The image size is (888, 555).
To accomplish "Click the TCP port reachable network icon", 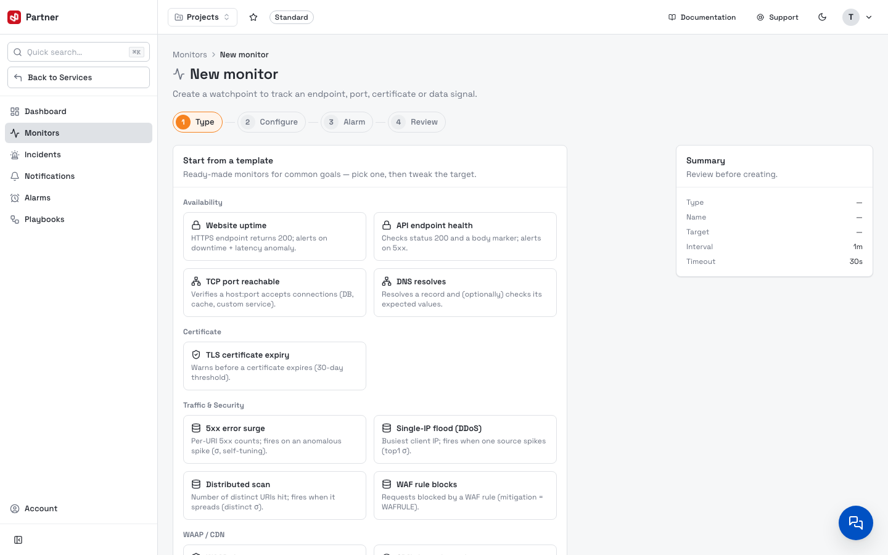I will (x=196, y=282).
